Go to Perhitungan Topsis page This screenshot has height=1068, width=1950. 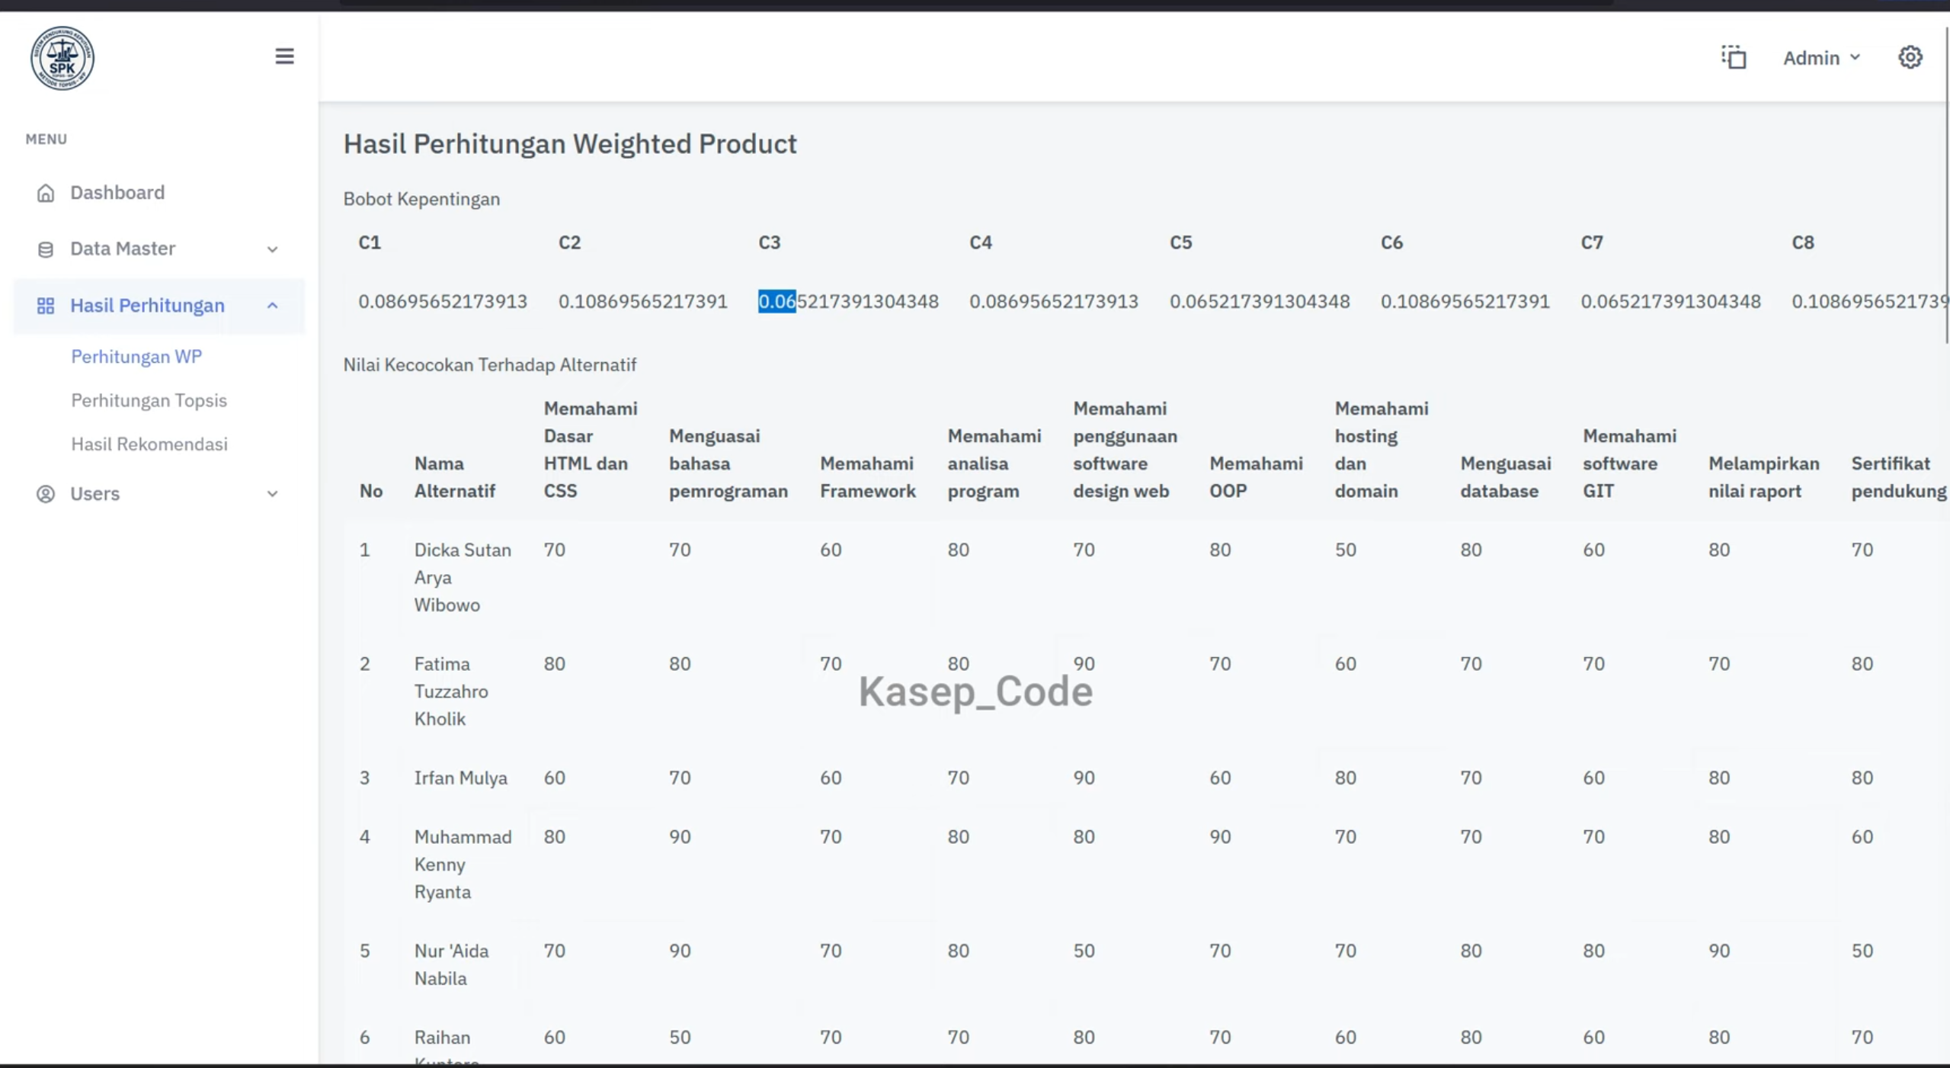pyautogui.click(x=149, y=400)
